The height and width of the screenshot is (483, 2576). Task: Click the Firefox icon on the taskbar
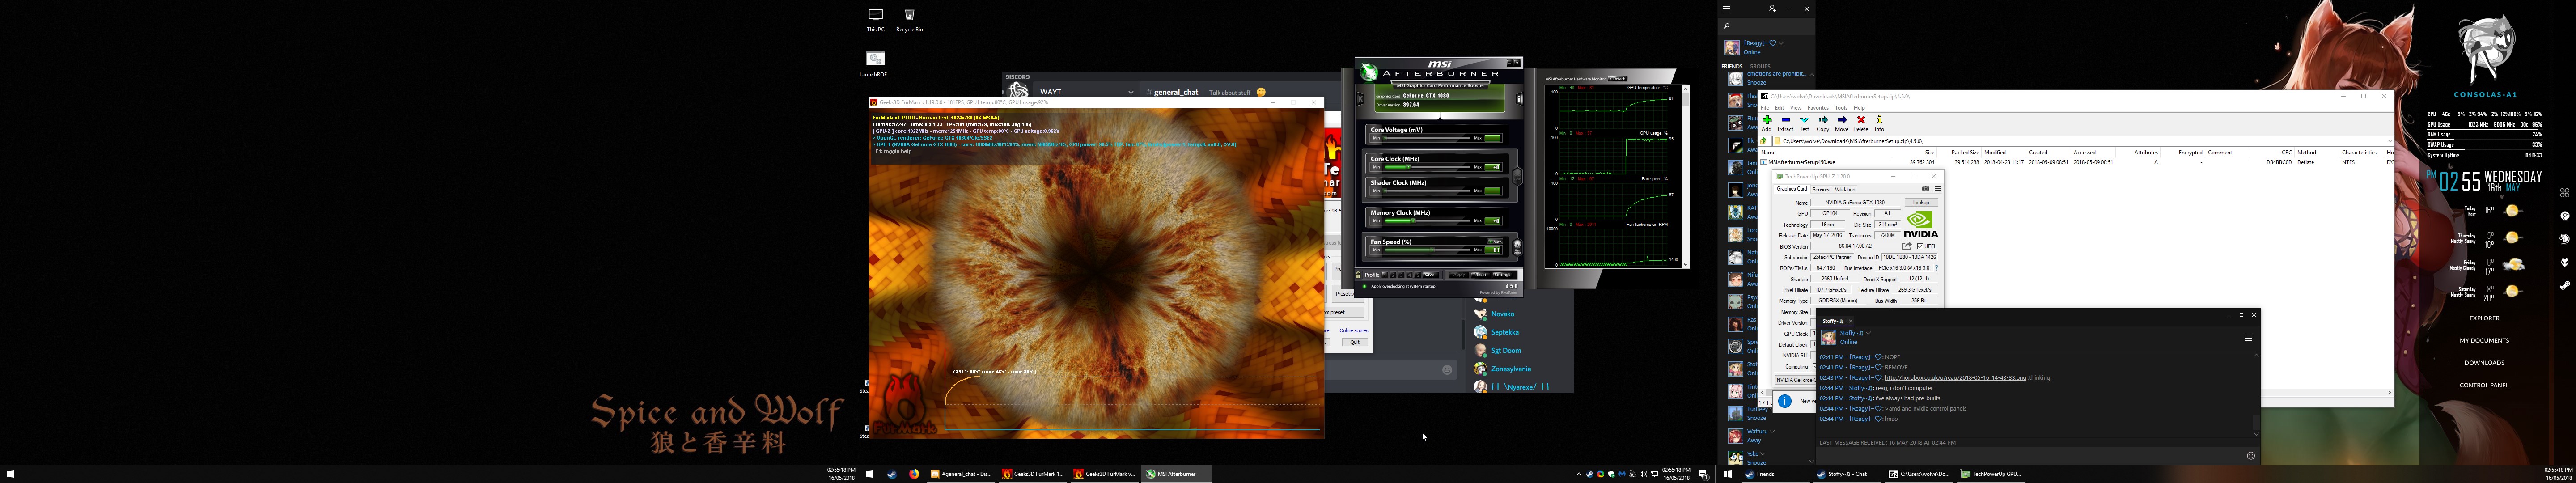[x=914, y=474]
